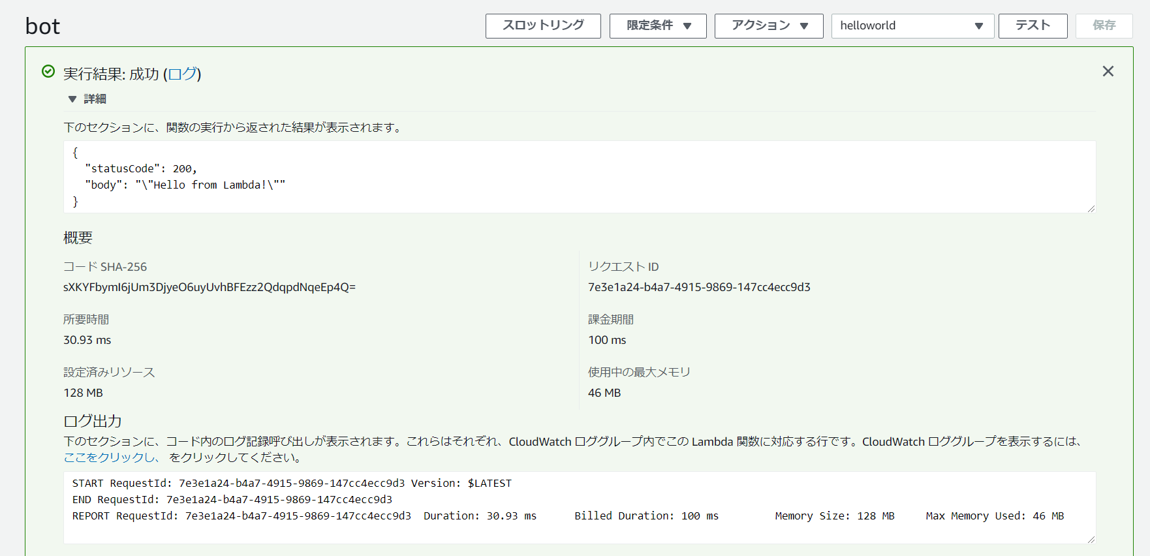This screenshot has height=556, width=1150.
Task: Click the コード SHA-256 label
Action: click(x=105, y=267)
